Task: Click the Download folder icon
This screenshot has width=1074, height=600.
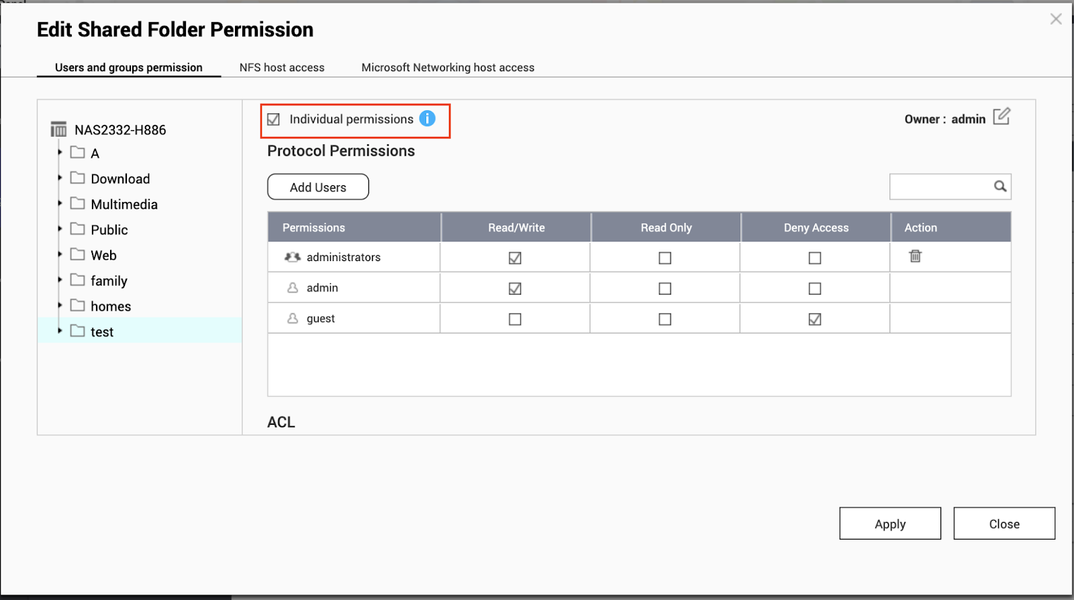Action: click(78, 178)
